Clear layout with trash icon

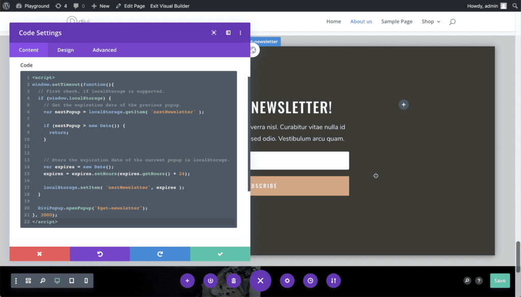pos(234,281)
